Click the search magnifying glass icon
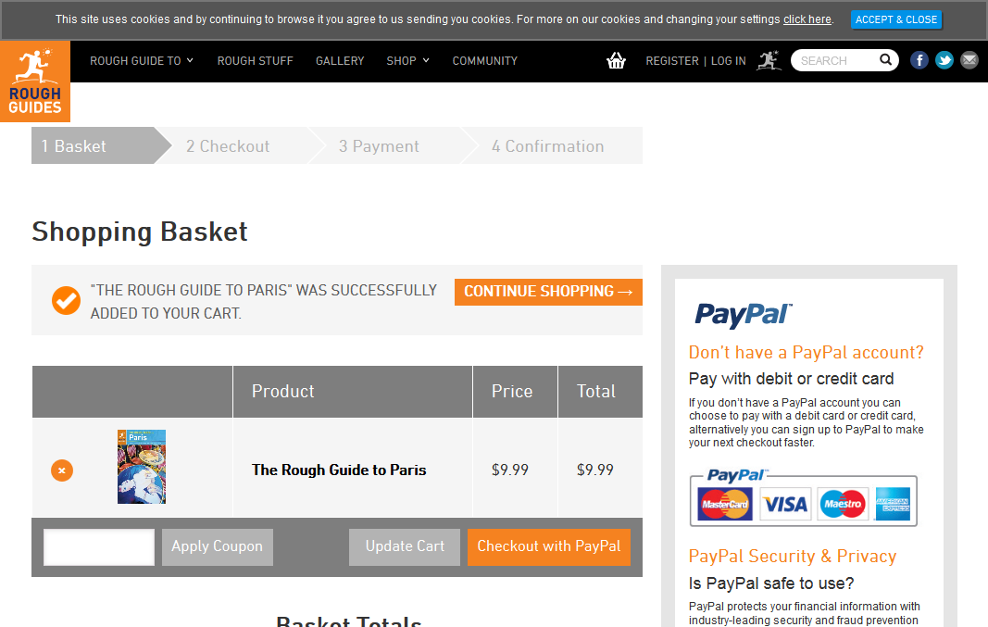Viewport: 988px width, 627px height. tap(885, 60)
